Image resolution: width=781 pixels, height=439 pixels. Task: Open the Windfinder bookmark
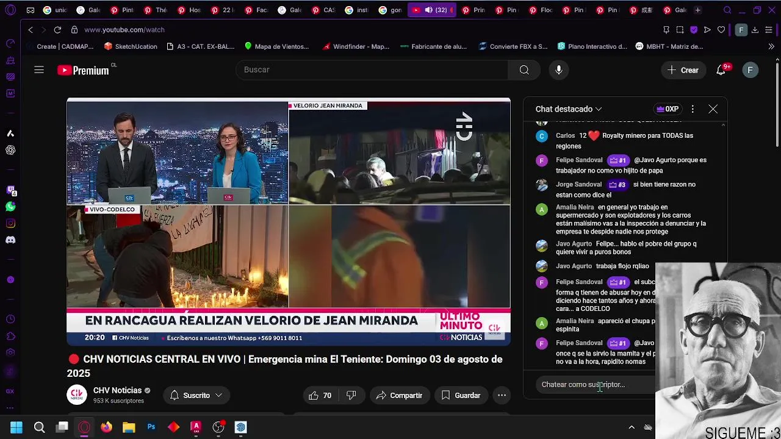356,46
